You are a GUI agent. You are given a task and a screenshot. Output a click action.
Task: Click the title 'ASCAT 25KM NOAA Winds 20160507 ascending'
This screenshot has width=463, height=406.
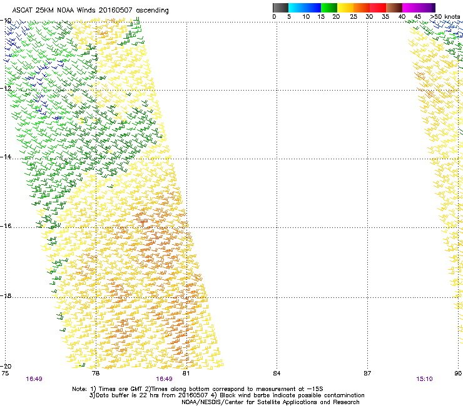click(90, 11)
